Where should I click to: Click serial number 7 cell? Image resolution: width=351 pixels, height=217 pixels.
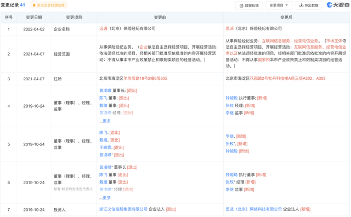9,210
